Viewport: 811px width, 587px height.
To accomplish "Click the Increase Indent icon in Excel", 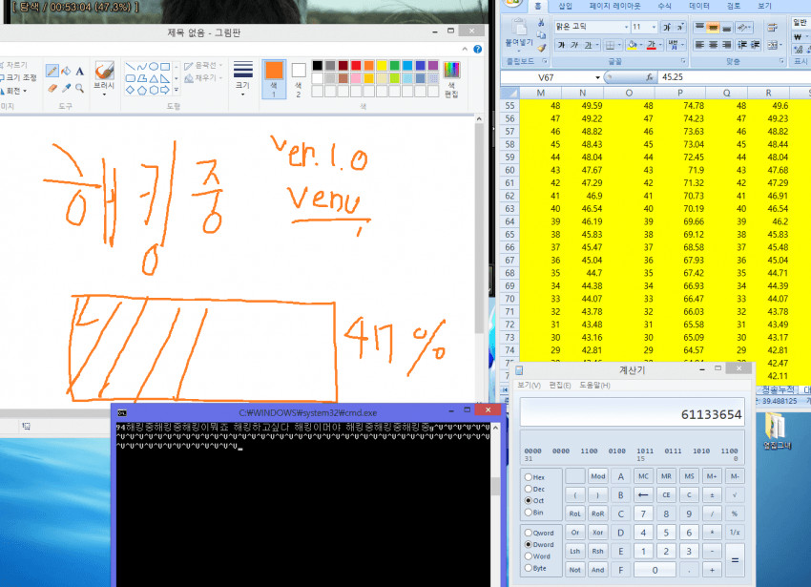I will 756,45.
